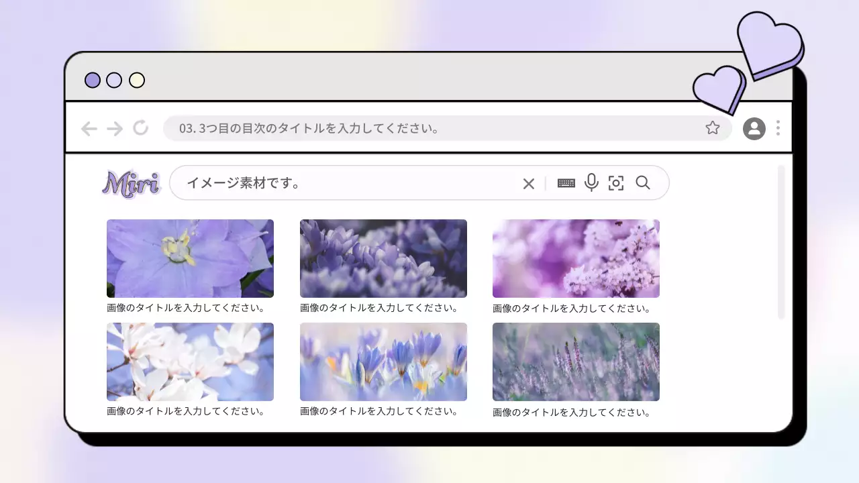859x483 pixels.
Task: Select the white magnolia image thumbnail
Action: [190, 362]
